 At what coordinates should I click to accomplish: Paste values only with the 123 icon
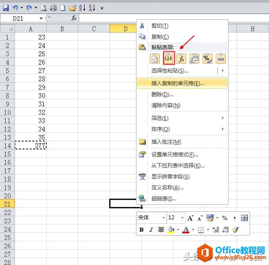169,58
